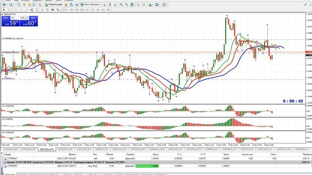312x175 pixels.
Task: Toggle the Data Window panel
Action: [24, 4]
